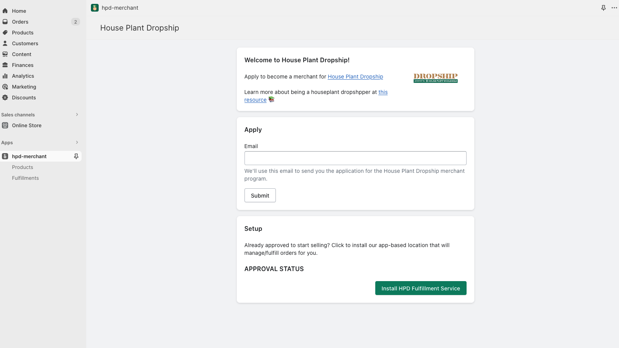619x348 pixels.
Task: Click the Home house icon
Action: pyautogui.click(x=5, y=11)
